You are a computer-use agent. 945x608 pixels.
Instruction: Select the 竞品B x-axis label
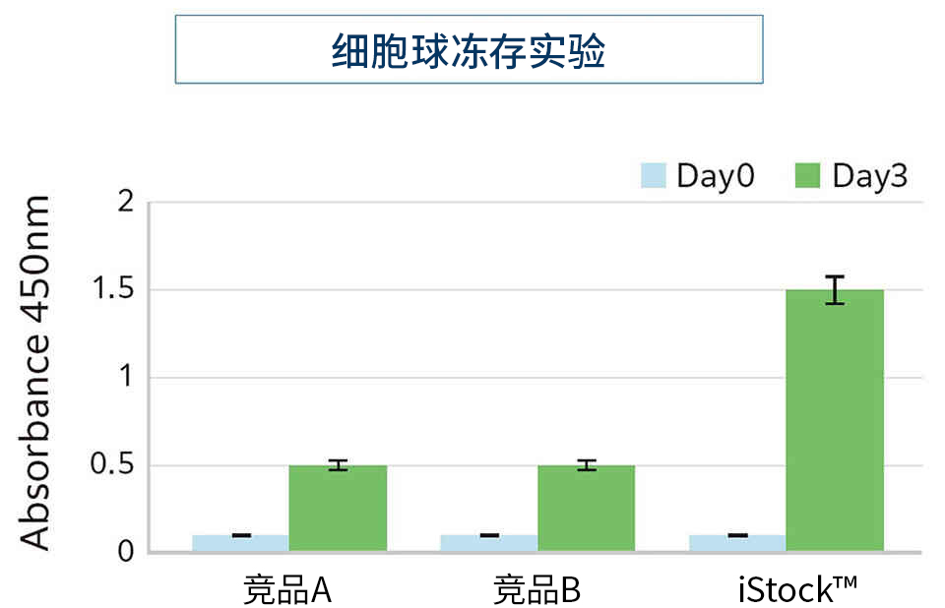click(536, 590)
